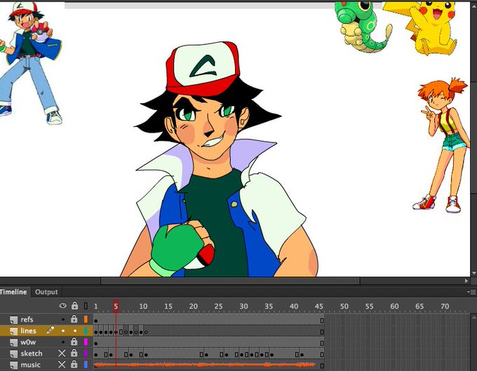Click the pencil edit icon on the lines layer

pos(51,330)
